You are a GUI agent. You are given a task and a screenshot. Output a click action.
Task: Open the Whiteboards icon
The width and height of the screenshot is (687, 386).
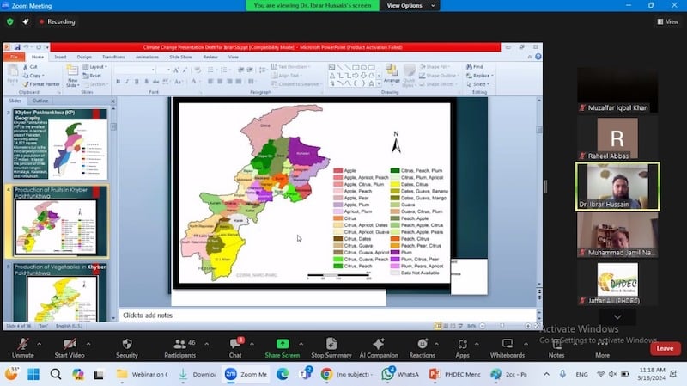point(507,343)
